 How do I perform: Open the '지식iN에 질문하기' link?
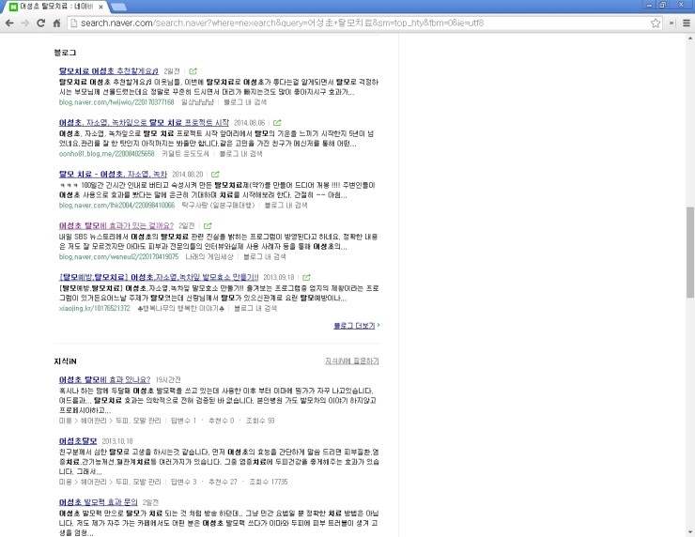coord(351,361)
